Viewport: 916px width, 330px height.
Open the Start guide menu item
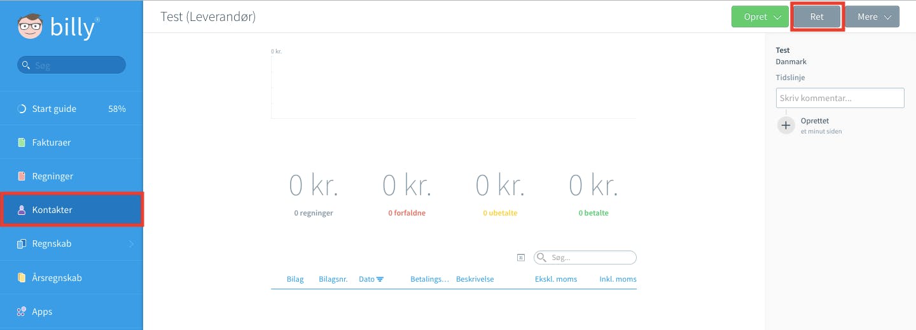tap(72, 109)
